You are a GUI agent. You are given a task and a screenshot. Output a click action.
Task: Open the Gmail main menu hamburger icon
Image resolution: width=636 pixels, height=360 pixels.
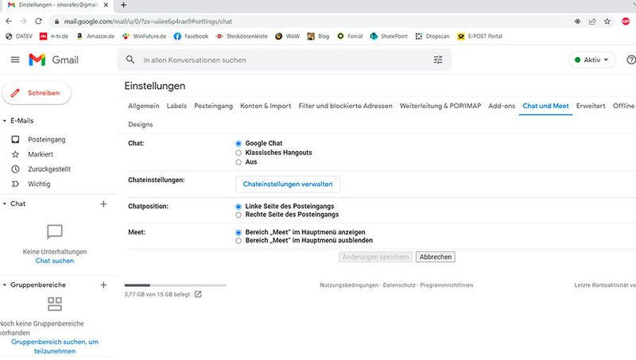tap(15, 60)
